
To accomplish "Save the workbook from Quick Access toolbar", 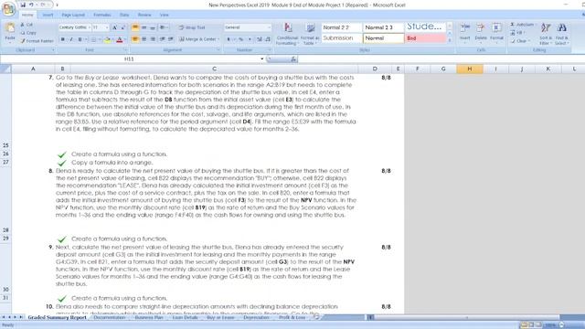I will [x=23, y=5].
